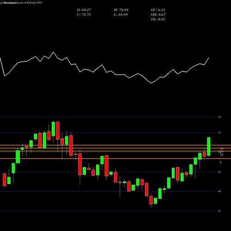Click the OH: 6.67 value
The width and height of the screenshot is (231, 231).
pos(158,15)
